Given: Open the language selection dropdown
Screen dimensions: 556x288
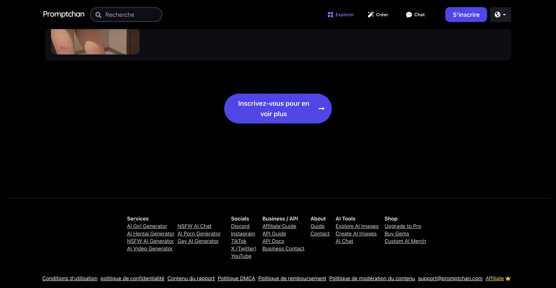Looking at the screenshot, I should click(500, 14).
